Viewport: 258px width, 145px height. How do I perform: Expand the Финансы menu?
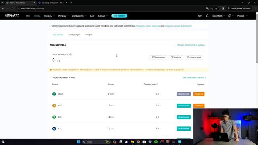click(49, 16)
